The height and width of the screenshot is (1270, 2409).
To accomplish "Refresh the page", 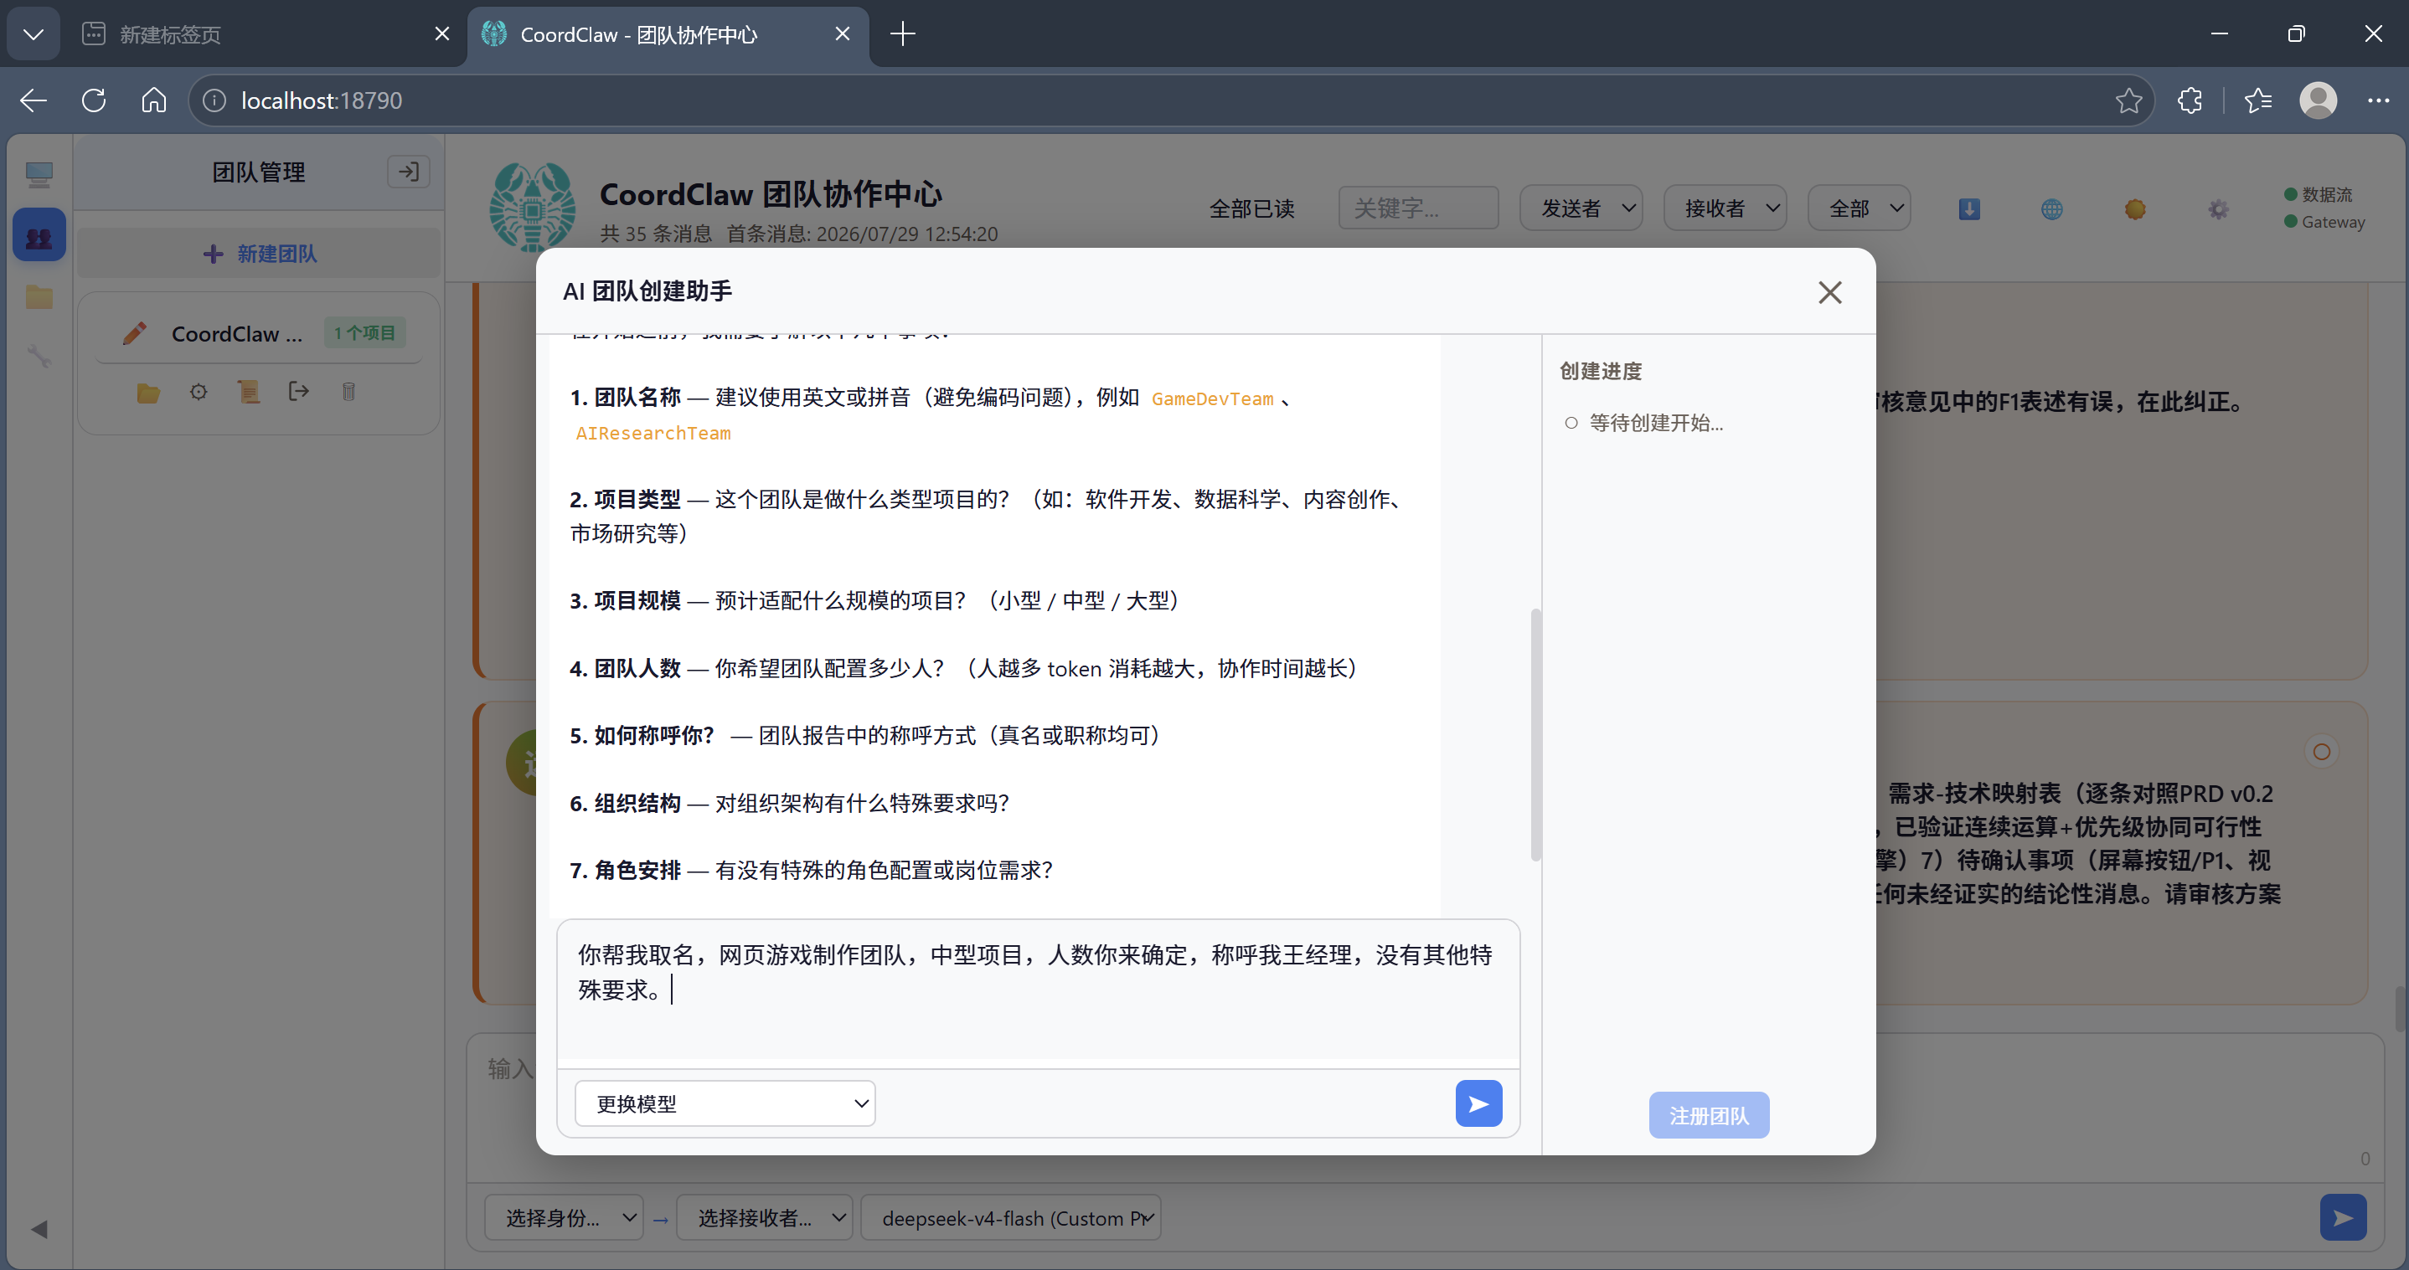I will click(94, 100).
